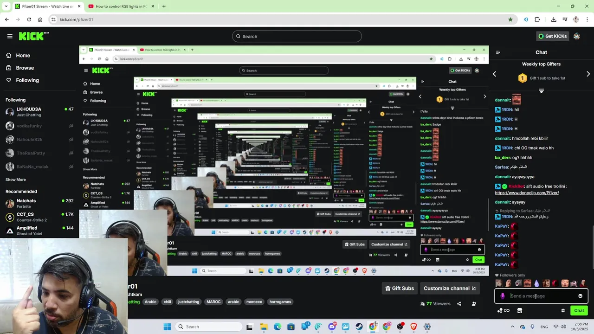Show next gifter with main chat right arrow

588,74
